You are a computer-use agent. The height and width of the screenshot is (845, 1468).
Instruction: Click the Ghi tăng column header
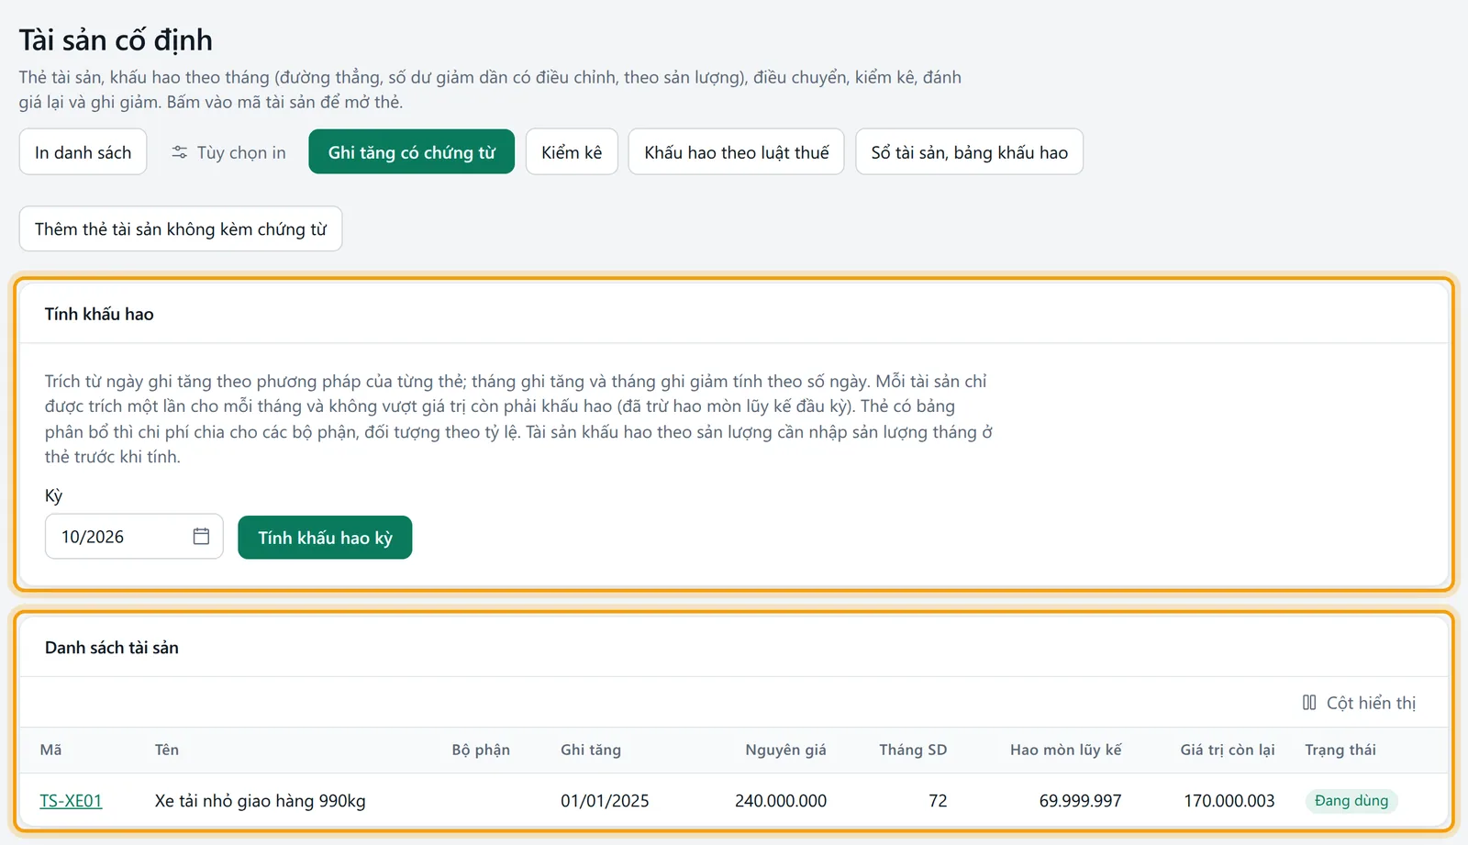(x=591, y=750)
